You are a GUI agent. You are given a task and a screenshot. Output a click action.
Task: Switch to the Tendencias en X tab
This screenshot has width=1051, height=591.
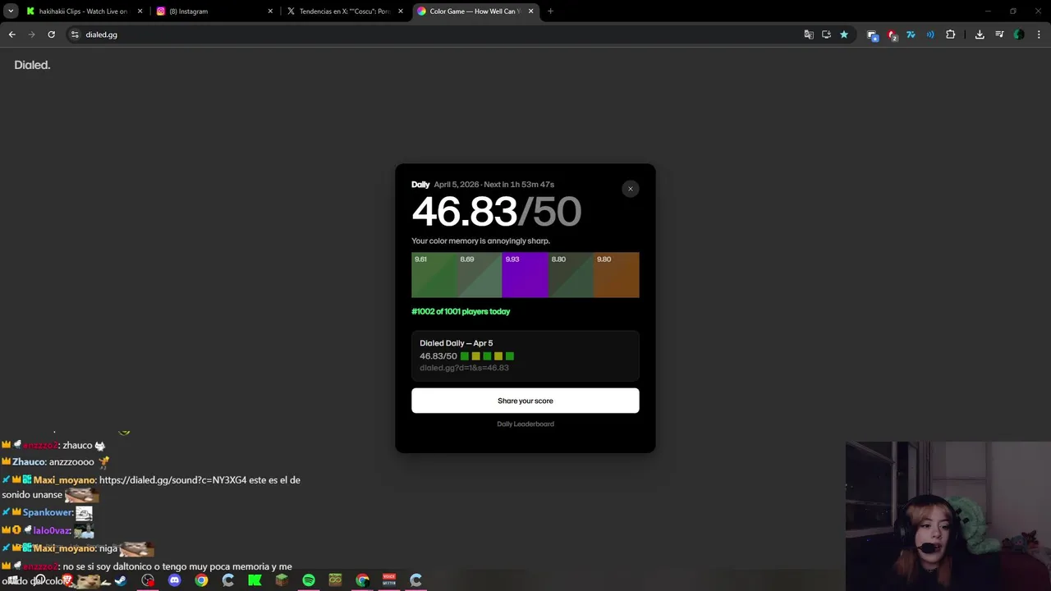point(345,11)
